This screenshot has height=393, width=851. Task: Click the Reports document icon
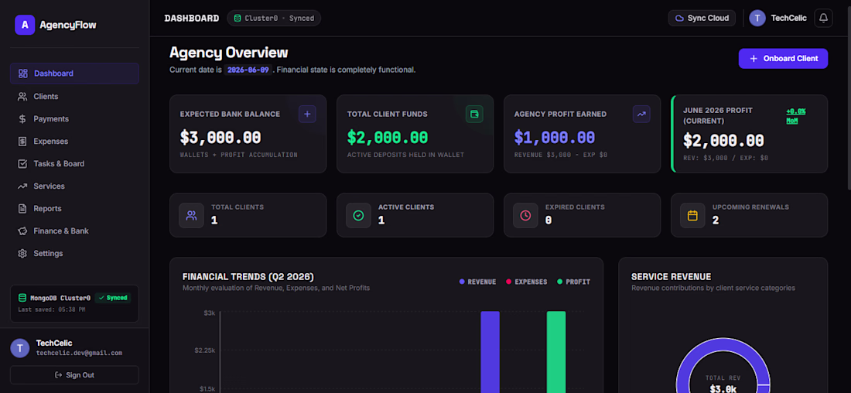click(x=22, y=208)
